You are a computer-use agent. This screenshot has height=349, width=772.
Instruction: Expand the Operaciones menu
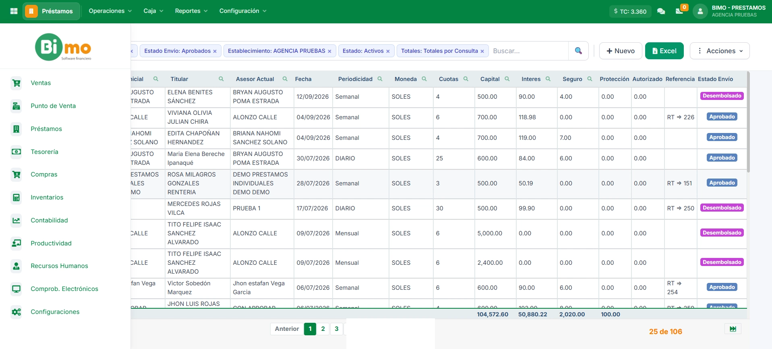[110, 11]
